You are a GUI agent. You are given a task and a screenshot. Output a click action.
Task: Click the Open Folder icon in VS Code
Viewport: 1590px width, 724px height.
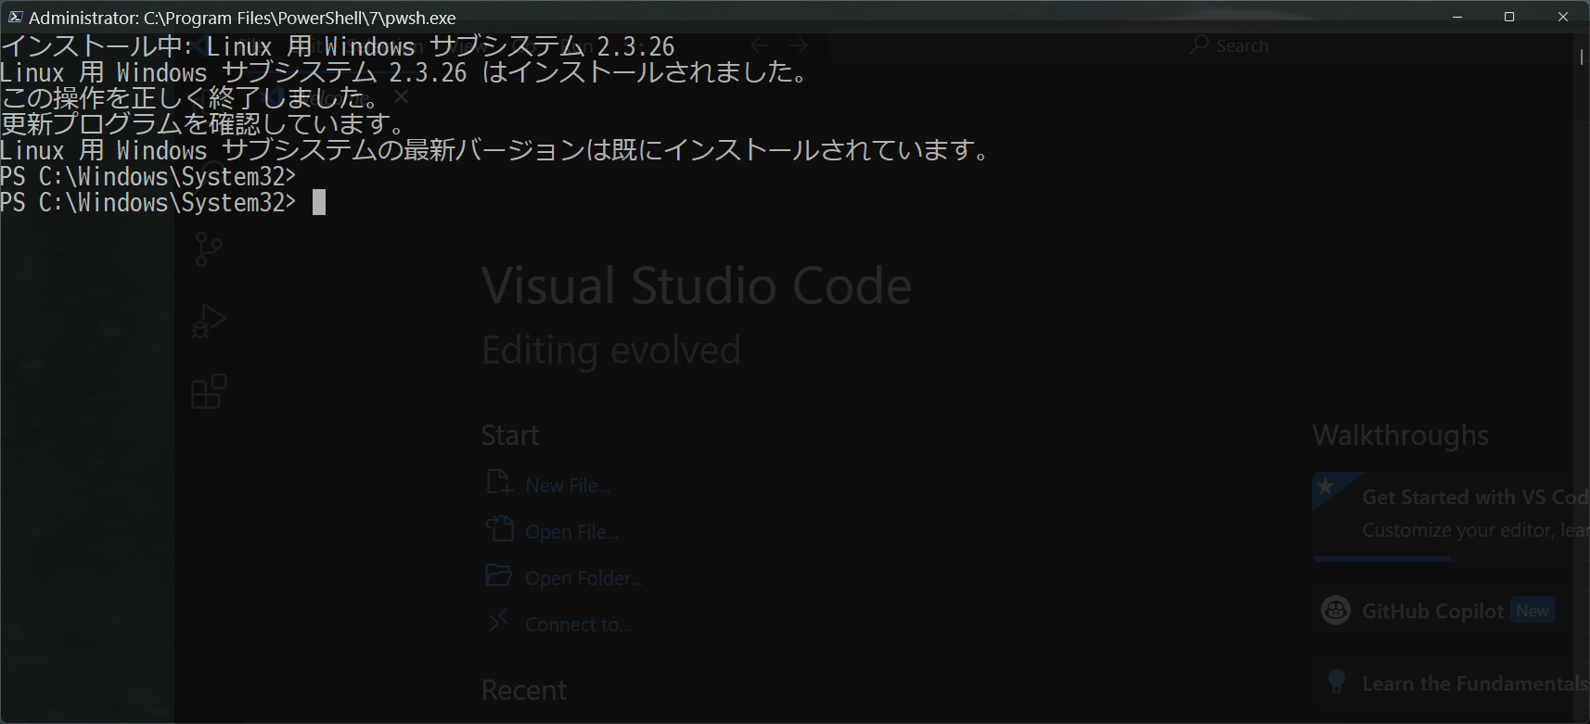pos(499,575)
